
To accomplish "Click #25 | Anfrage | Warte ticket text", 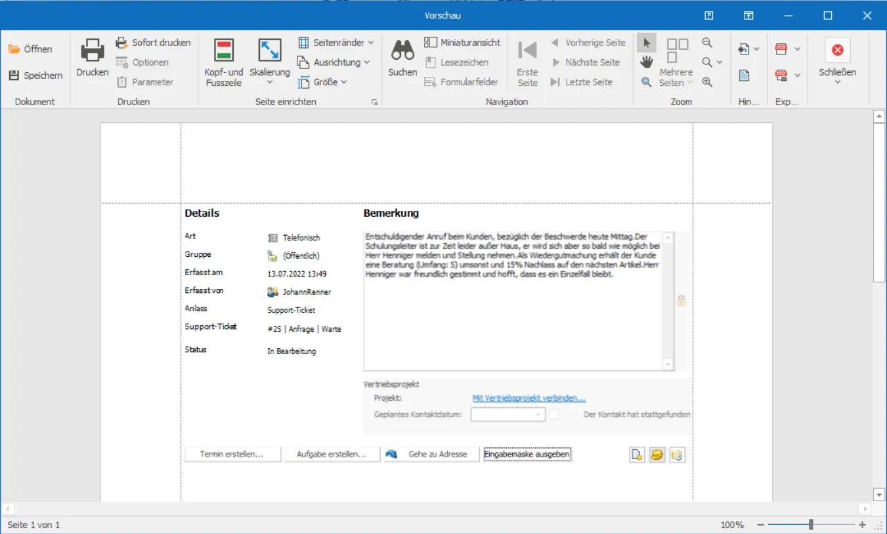I will coord(305,329).
